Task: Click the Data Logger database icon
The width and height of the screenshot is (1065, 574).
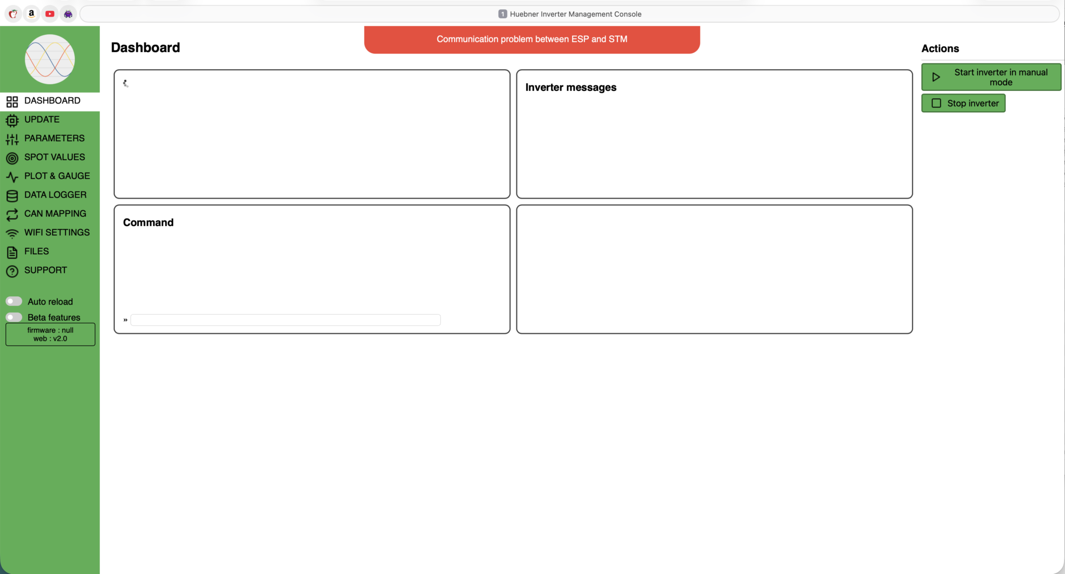Action: coord(12,196)
